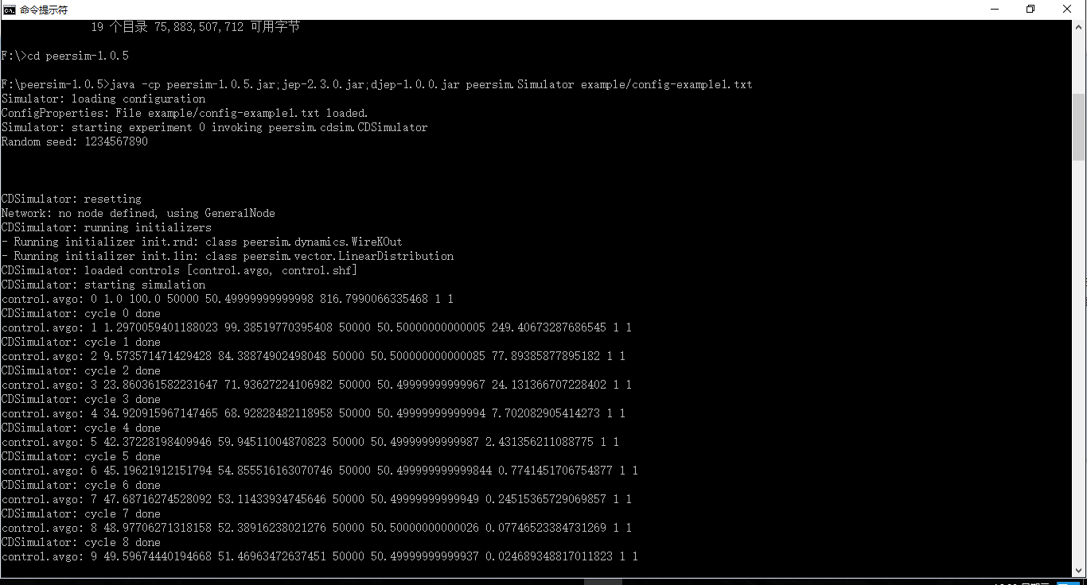
Task: Click the 'control.avgo: 7 47.68716274528092' line
Action: click(x=316, y=499)
